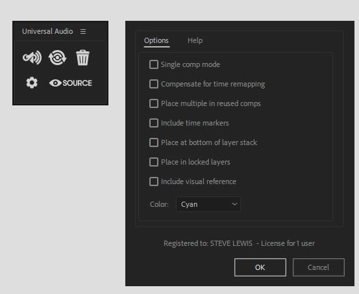Click the Color dropdown chevron arrow

[x=234, y=204]
